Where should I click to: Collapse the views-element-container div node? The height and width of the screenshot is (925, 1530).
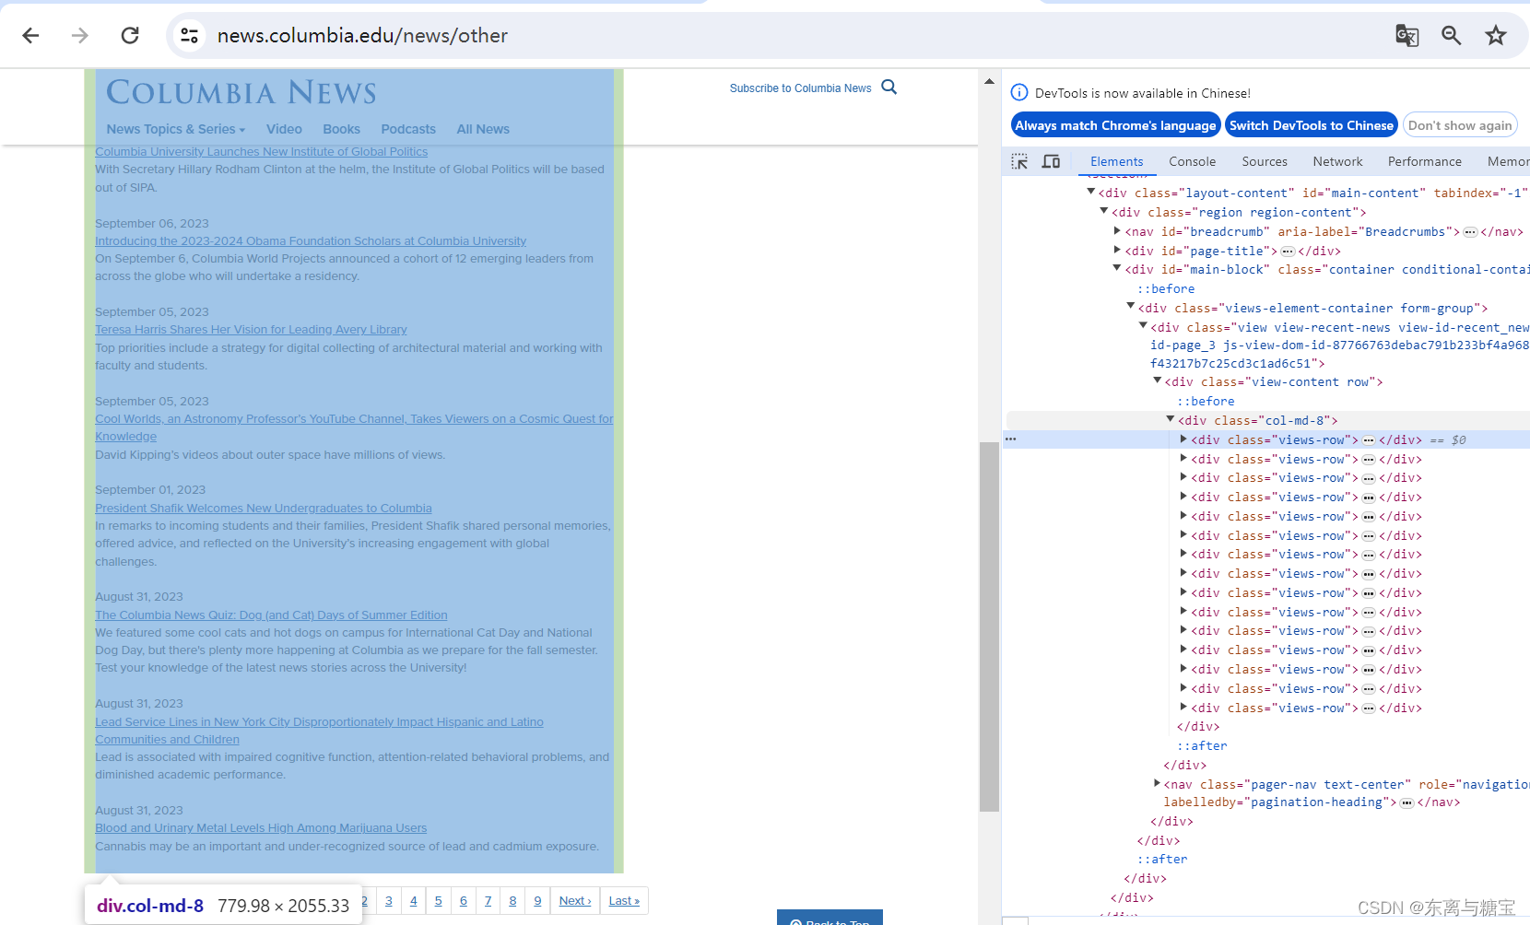coord(1130,307)
